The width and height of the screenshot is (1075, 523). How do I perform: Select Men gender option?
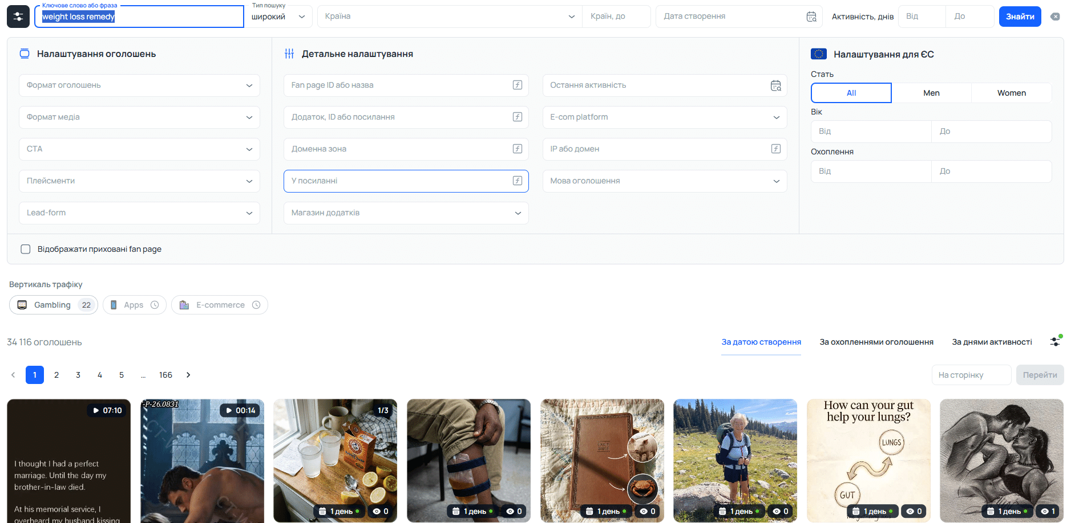pos(931,93)
